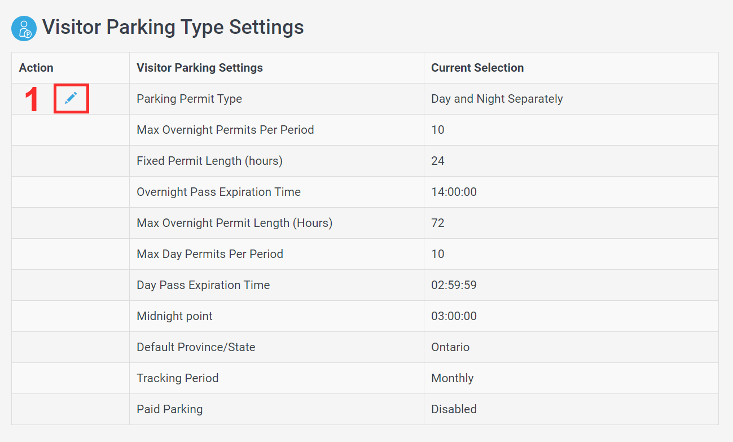
Task: Select the 'Midnight point' label
Action: tap(174, 316)
